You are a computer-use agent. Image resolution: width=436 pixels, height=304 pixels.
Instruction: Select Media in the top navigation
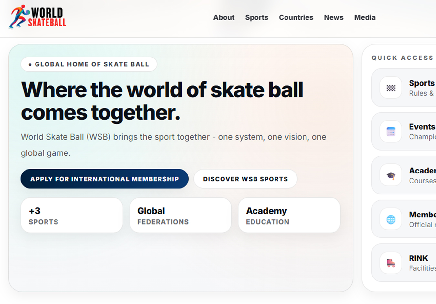click(365, 17)
